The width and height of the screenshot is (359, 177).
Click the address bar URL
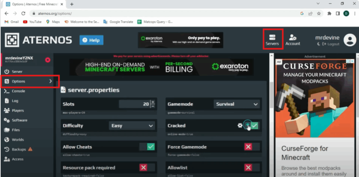(55, 14)
